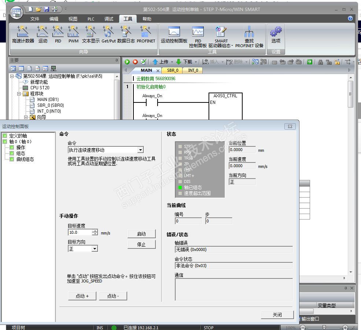The width and height of the screenshot is (361, 330).
Task: Click the 目标速度 input field
Action: point(80,232)
